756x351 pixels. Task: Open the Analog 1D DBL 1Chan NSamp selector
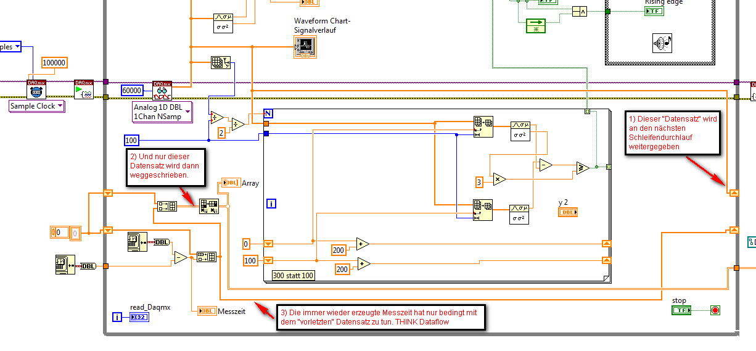(162, 112)
